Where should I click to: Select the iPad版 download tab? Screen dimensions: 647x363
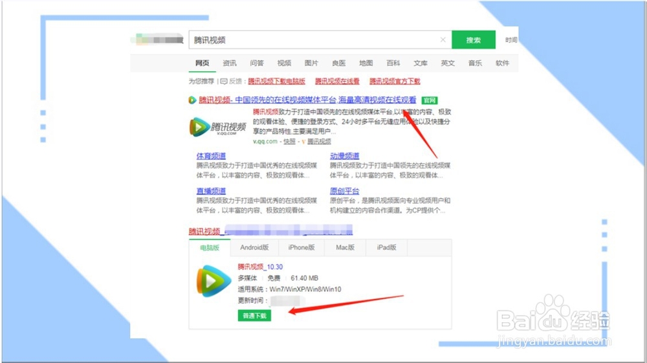386,247
